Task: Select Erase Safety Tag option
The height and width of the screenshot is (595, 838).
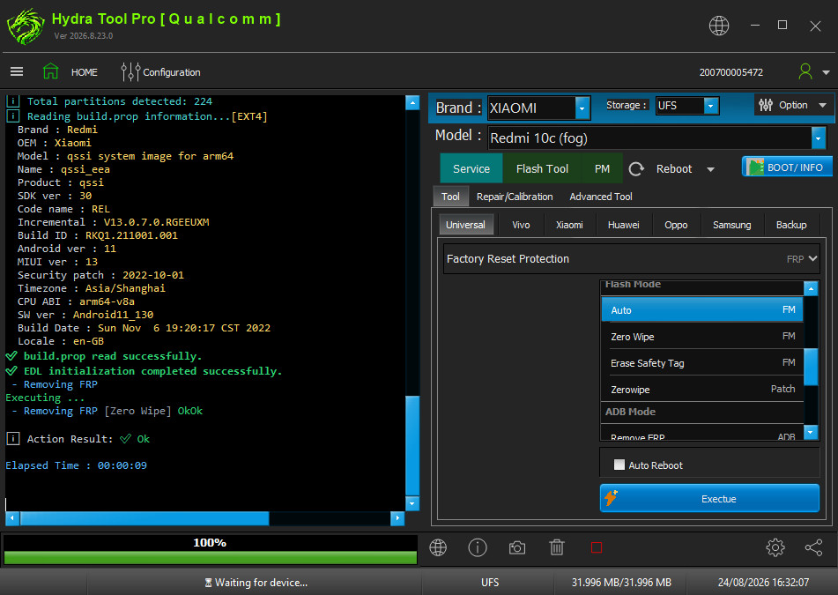Action: pyautogui.click(x=702, y=363)
